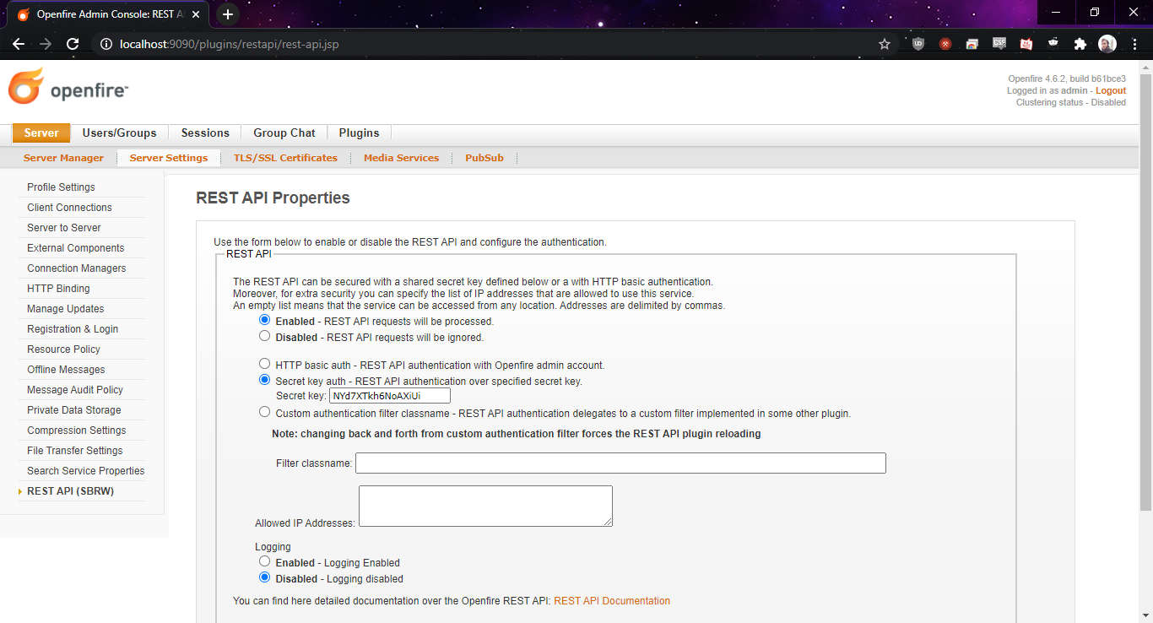Open the Group Chat tab

pos(284,133)
